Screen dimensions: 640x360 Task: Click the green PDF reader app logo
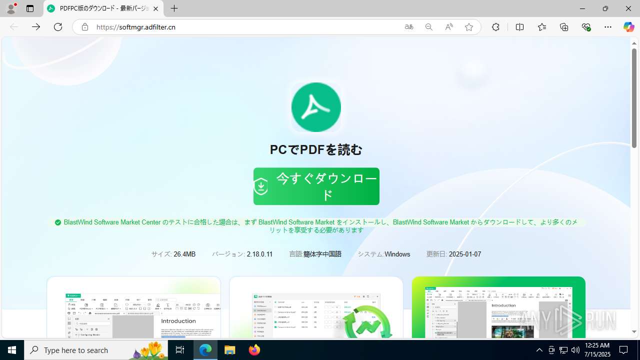click(x=316, y=107)
